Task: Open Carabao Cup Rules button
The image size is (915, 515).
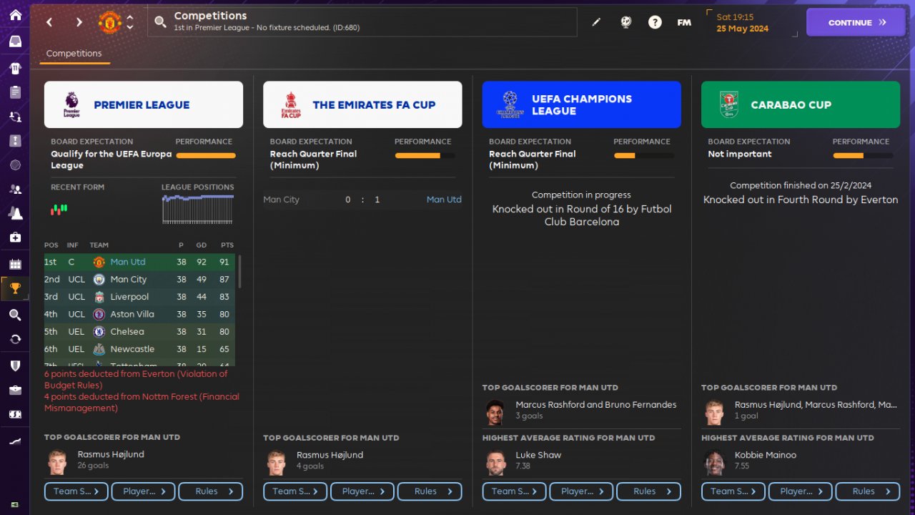Action: [868, 491]
